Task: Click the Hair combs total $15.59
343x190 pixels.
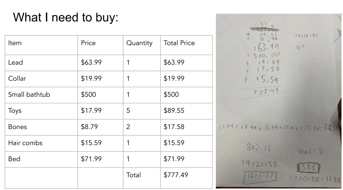Action: (186, 143)
